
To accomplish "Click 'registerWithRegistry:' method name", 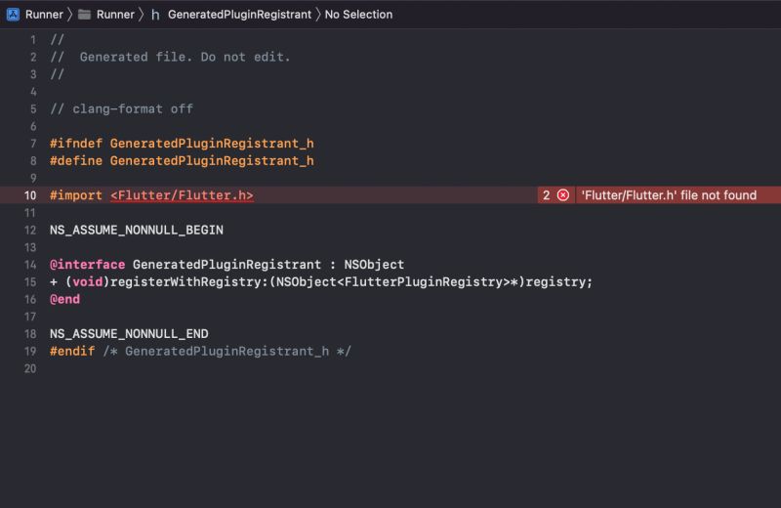I will click(x=189, y=282).
